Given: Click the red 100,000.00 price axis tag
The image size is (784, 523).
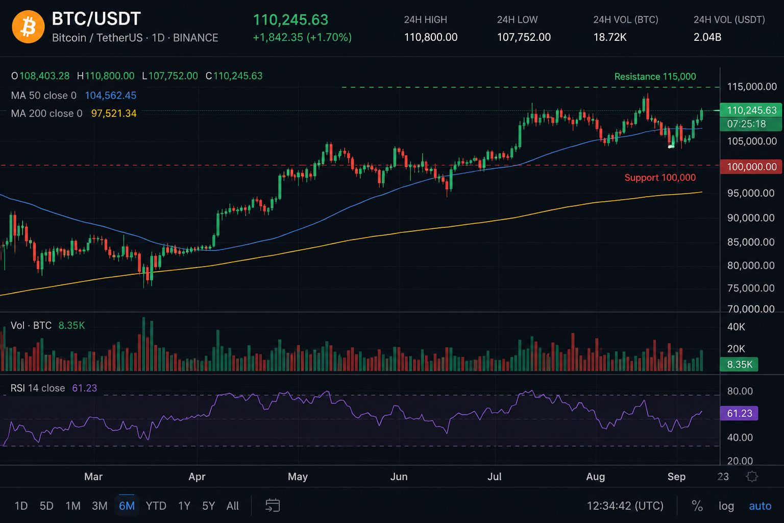Looking at the screenshot, I should [x=751, y=167].
